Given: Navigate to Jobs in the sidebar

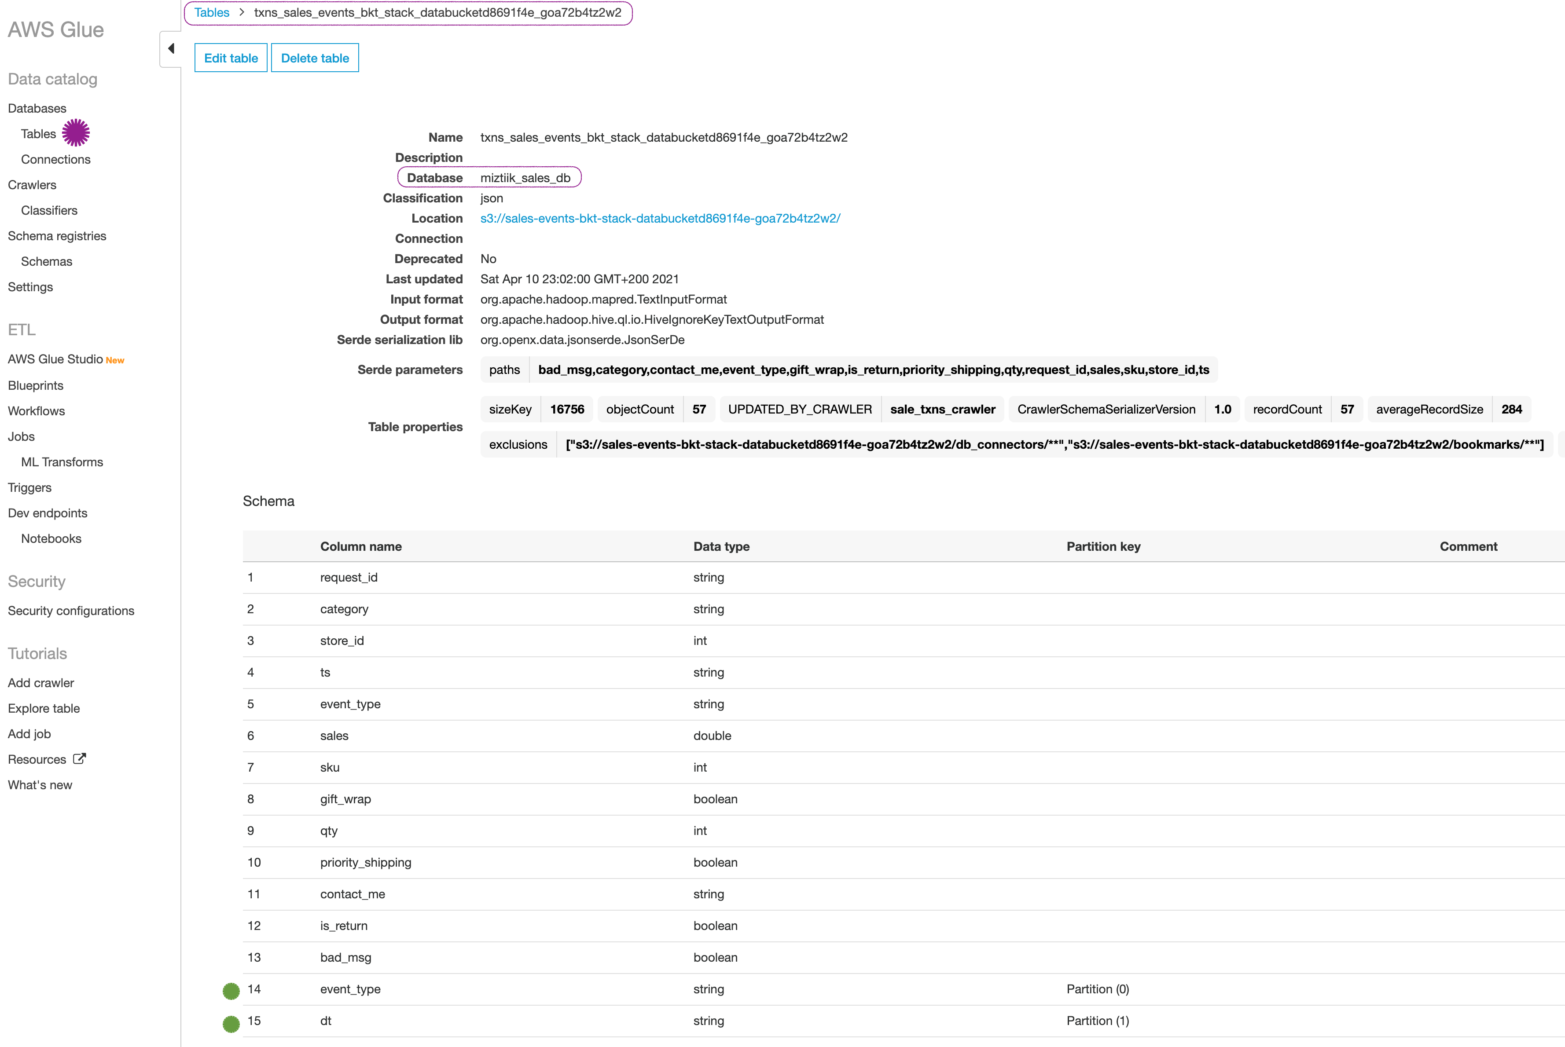Looking at the screenshot, I should (x=22, y=437).
